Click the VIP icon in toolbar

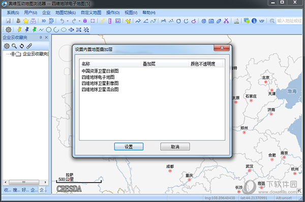point(262,21)
